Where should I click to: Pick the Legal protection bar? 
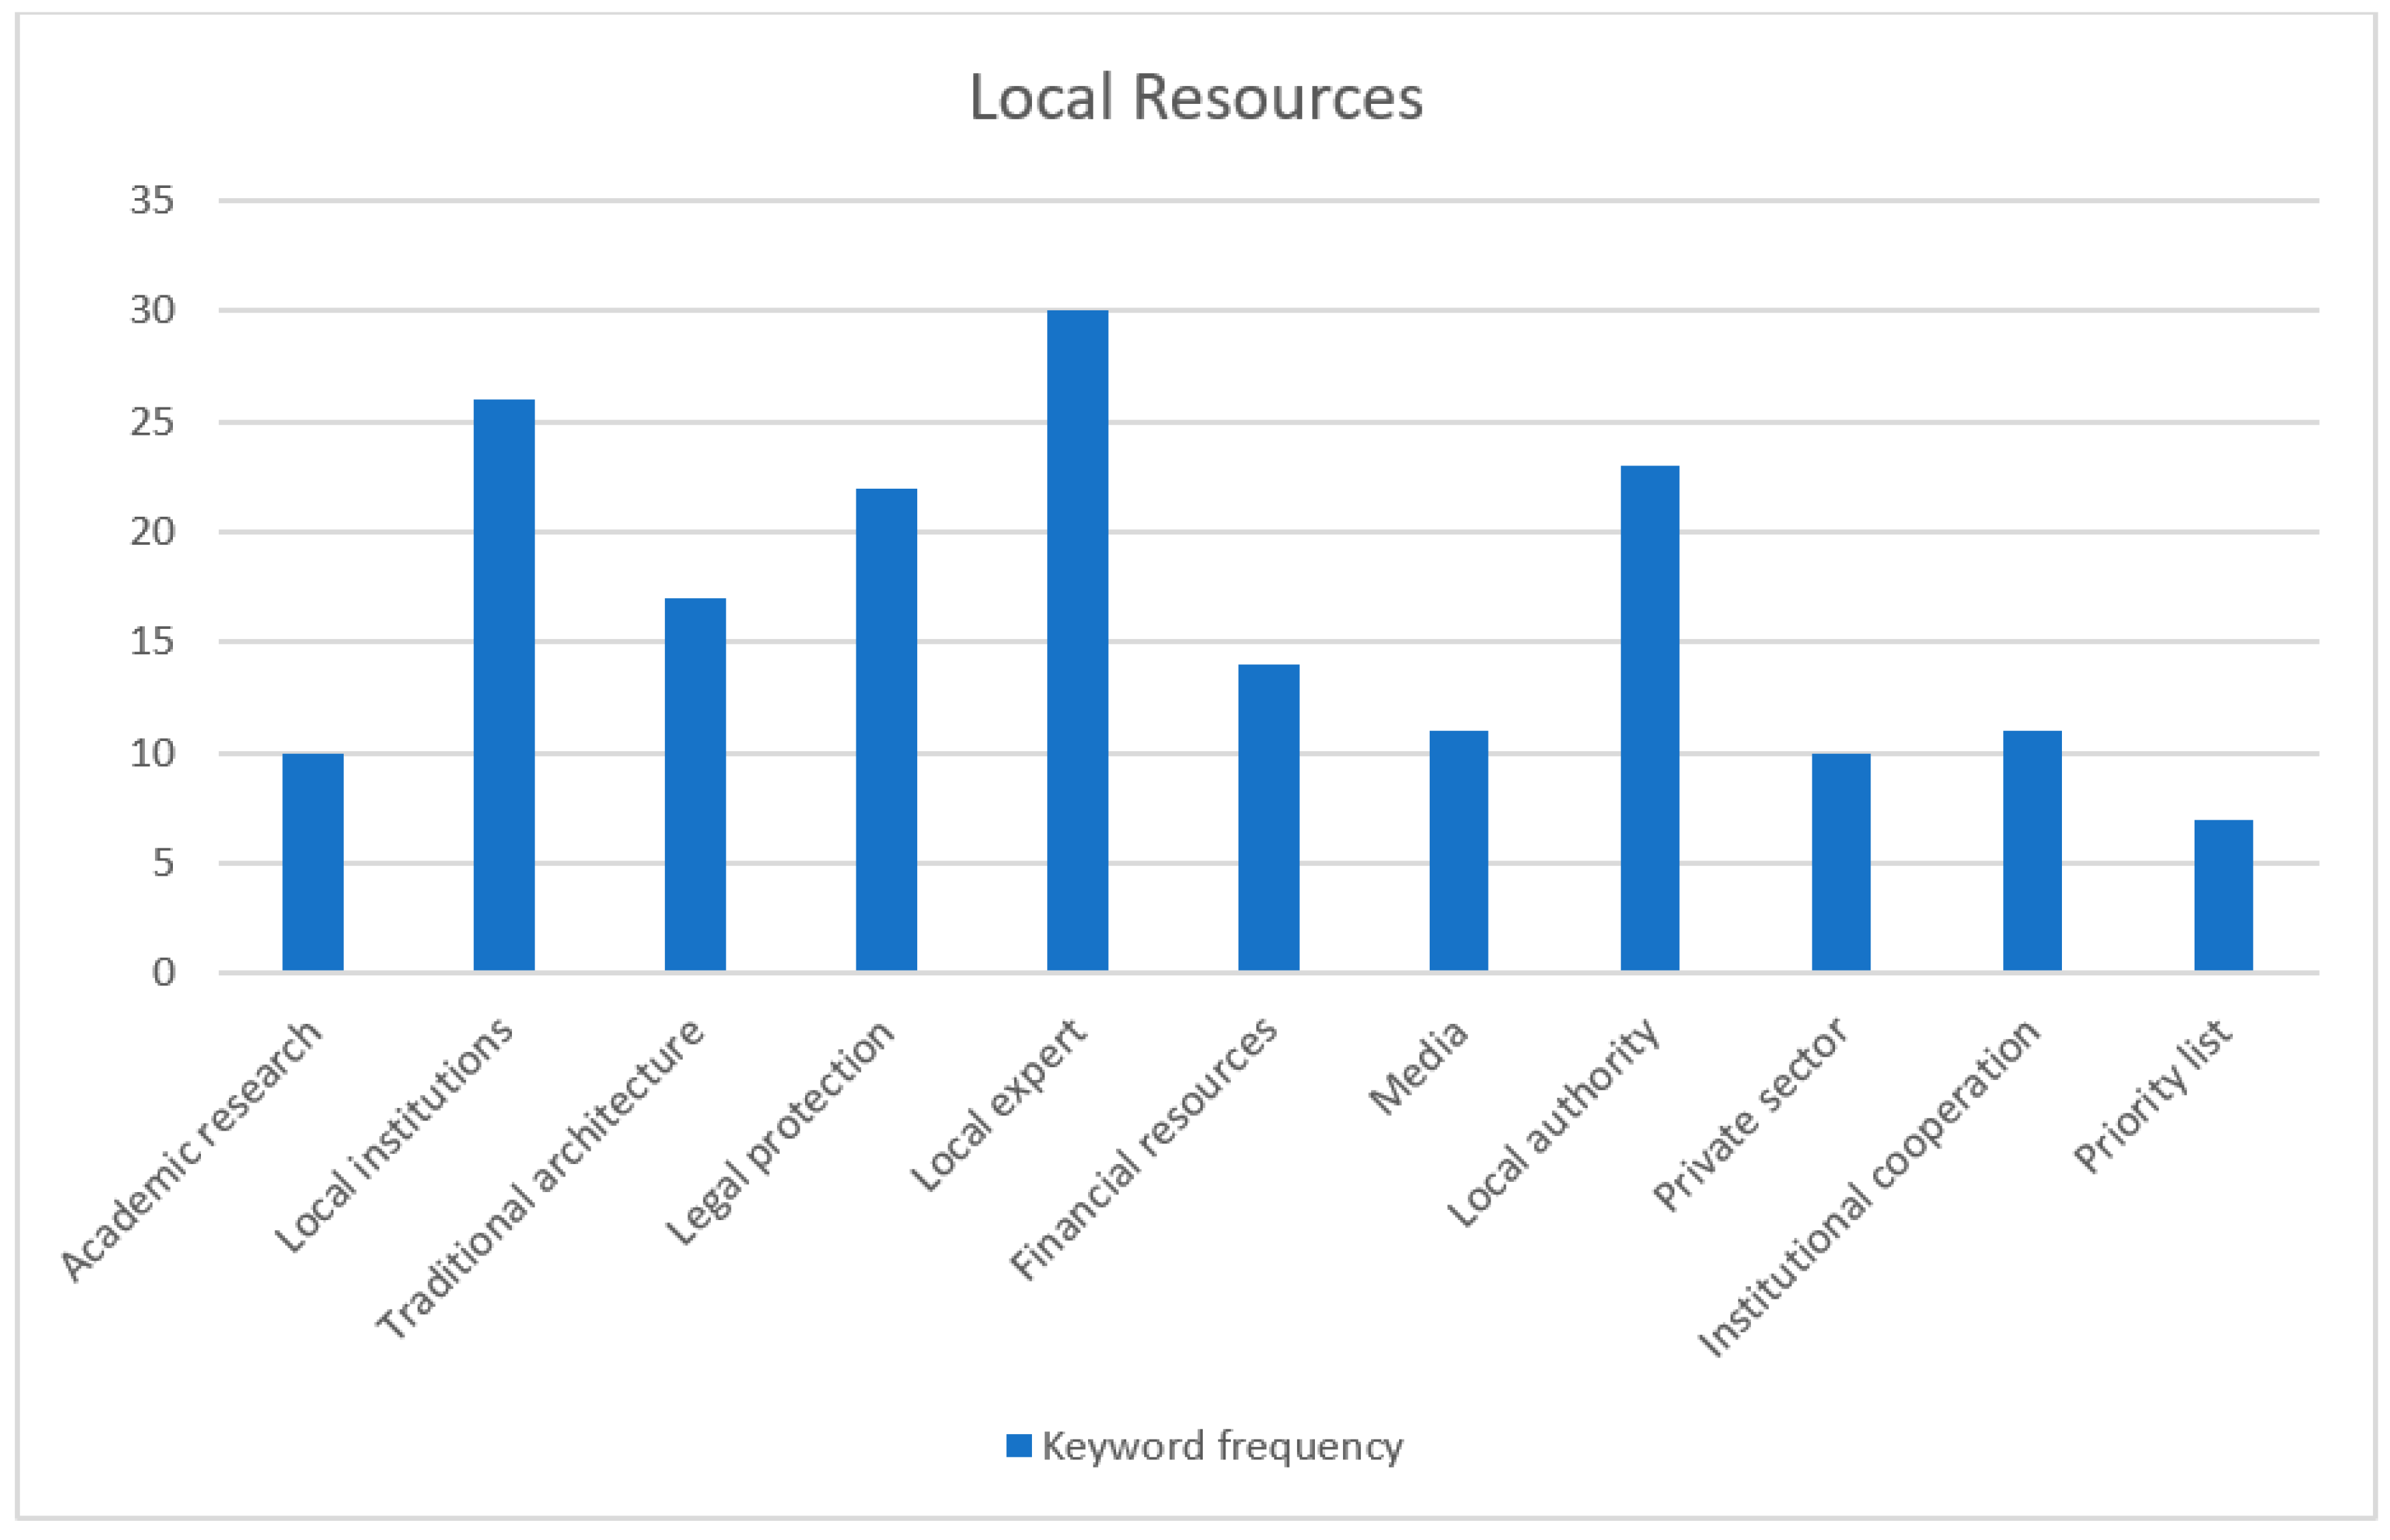tap(886, 730)
